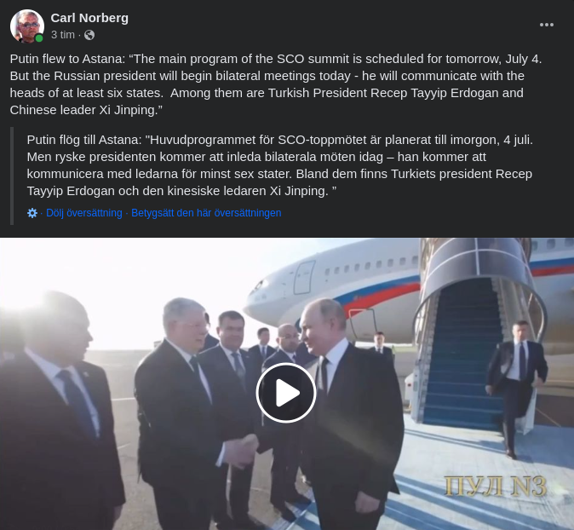The height and width of the screenshot is (530, 574).
Task: Click "Betygsätt den här översättningen" link
Action: (206, 213)
